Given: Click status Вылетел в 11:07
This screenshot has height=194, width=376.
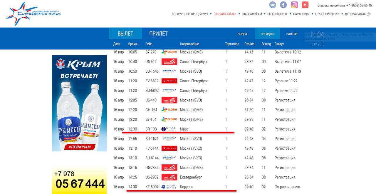Looking at the screenshot, I should click(288, 62).
